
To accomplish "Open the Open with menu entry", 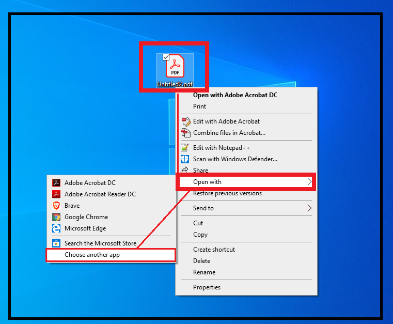I will click(246, 182).
